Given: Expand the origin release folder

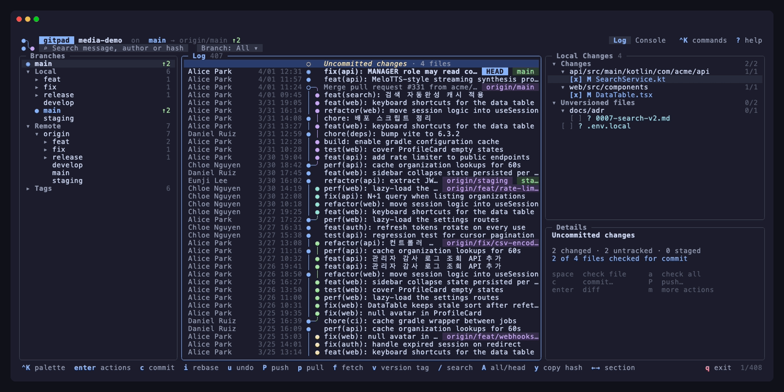Looking at the screenshot, I should (x=45, y=157).
